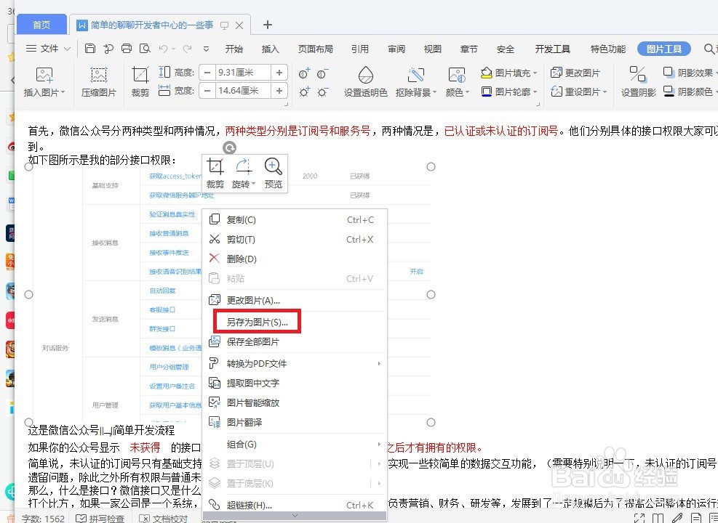Click the Export to PDF quick icon
Screen dimensions: 718x523
(108, 49)
